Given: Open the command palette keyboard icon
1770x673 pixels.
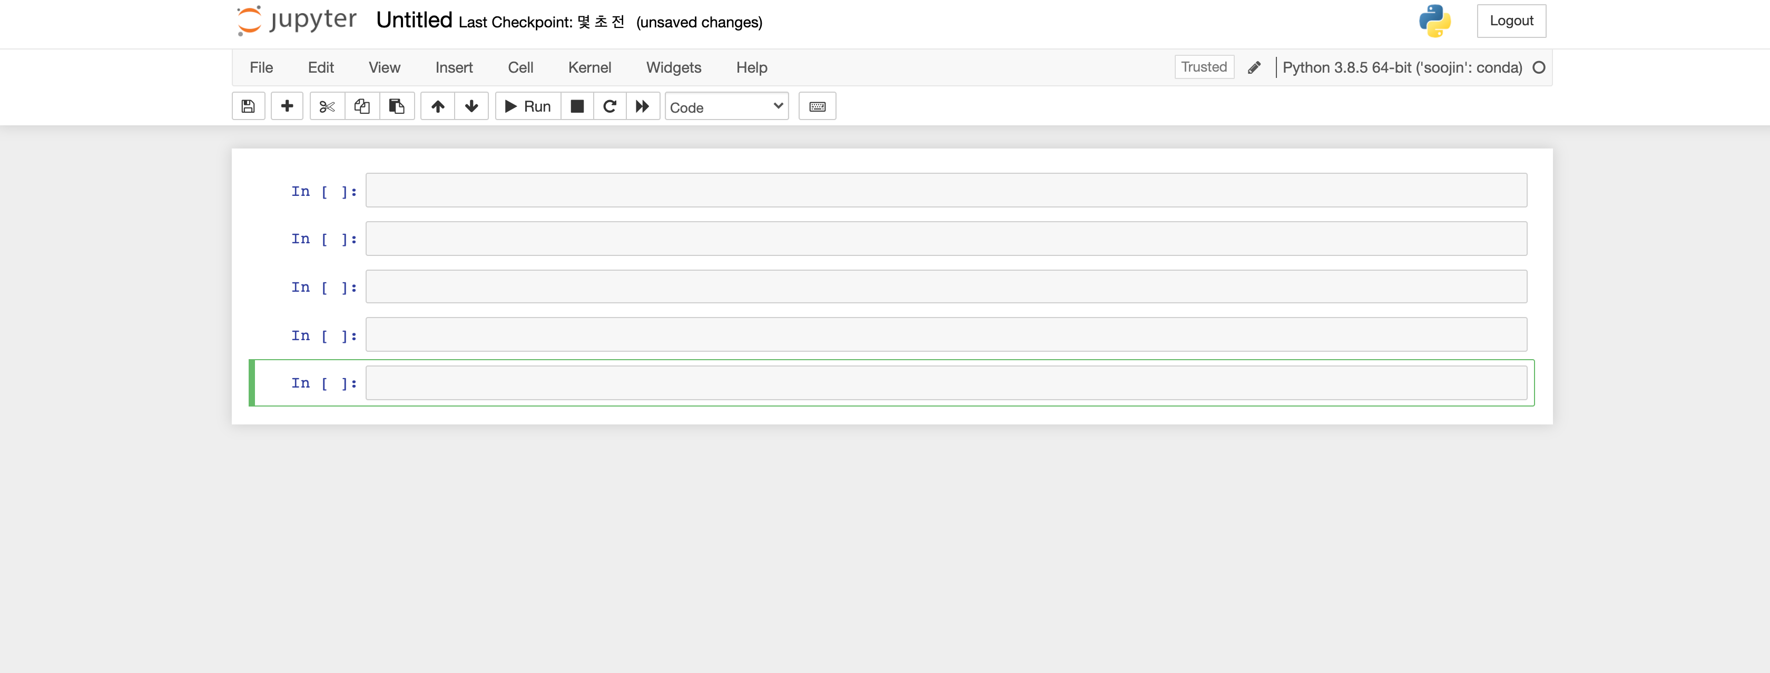Looking at the screenshot, I should click(x=817, y=106).
